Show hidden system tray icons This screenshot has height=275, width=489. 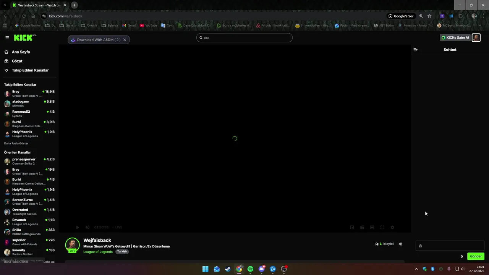[x=416, y=269]
